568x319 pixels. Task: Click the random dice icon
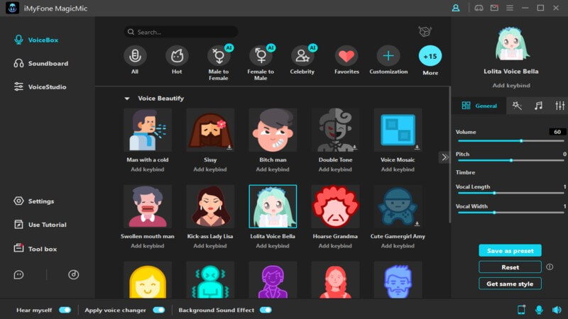coord(425,31)
